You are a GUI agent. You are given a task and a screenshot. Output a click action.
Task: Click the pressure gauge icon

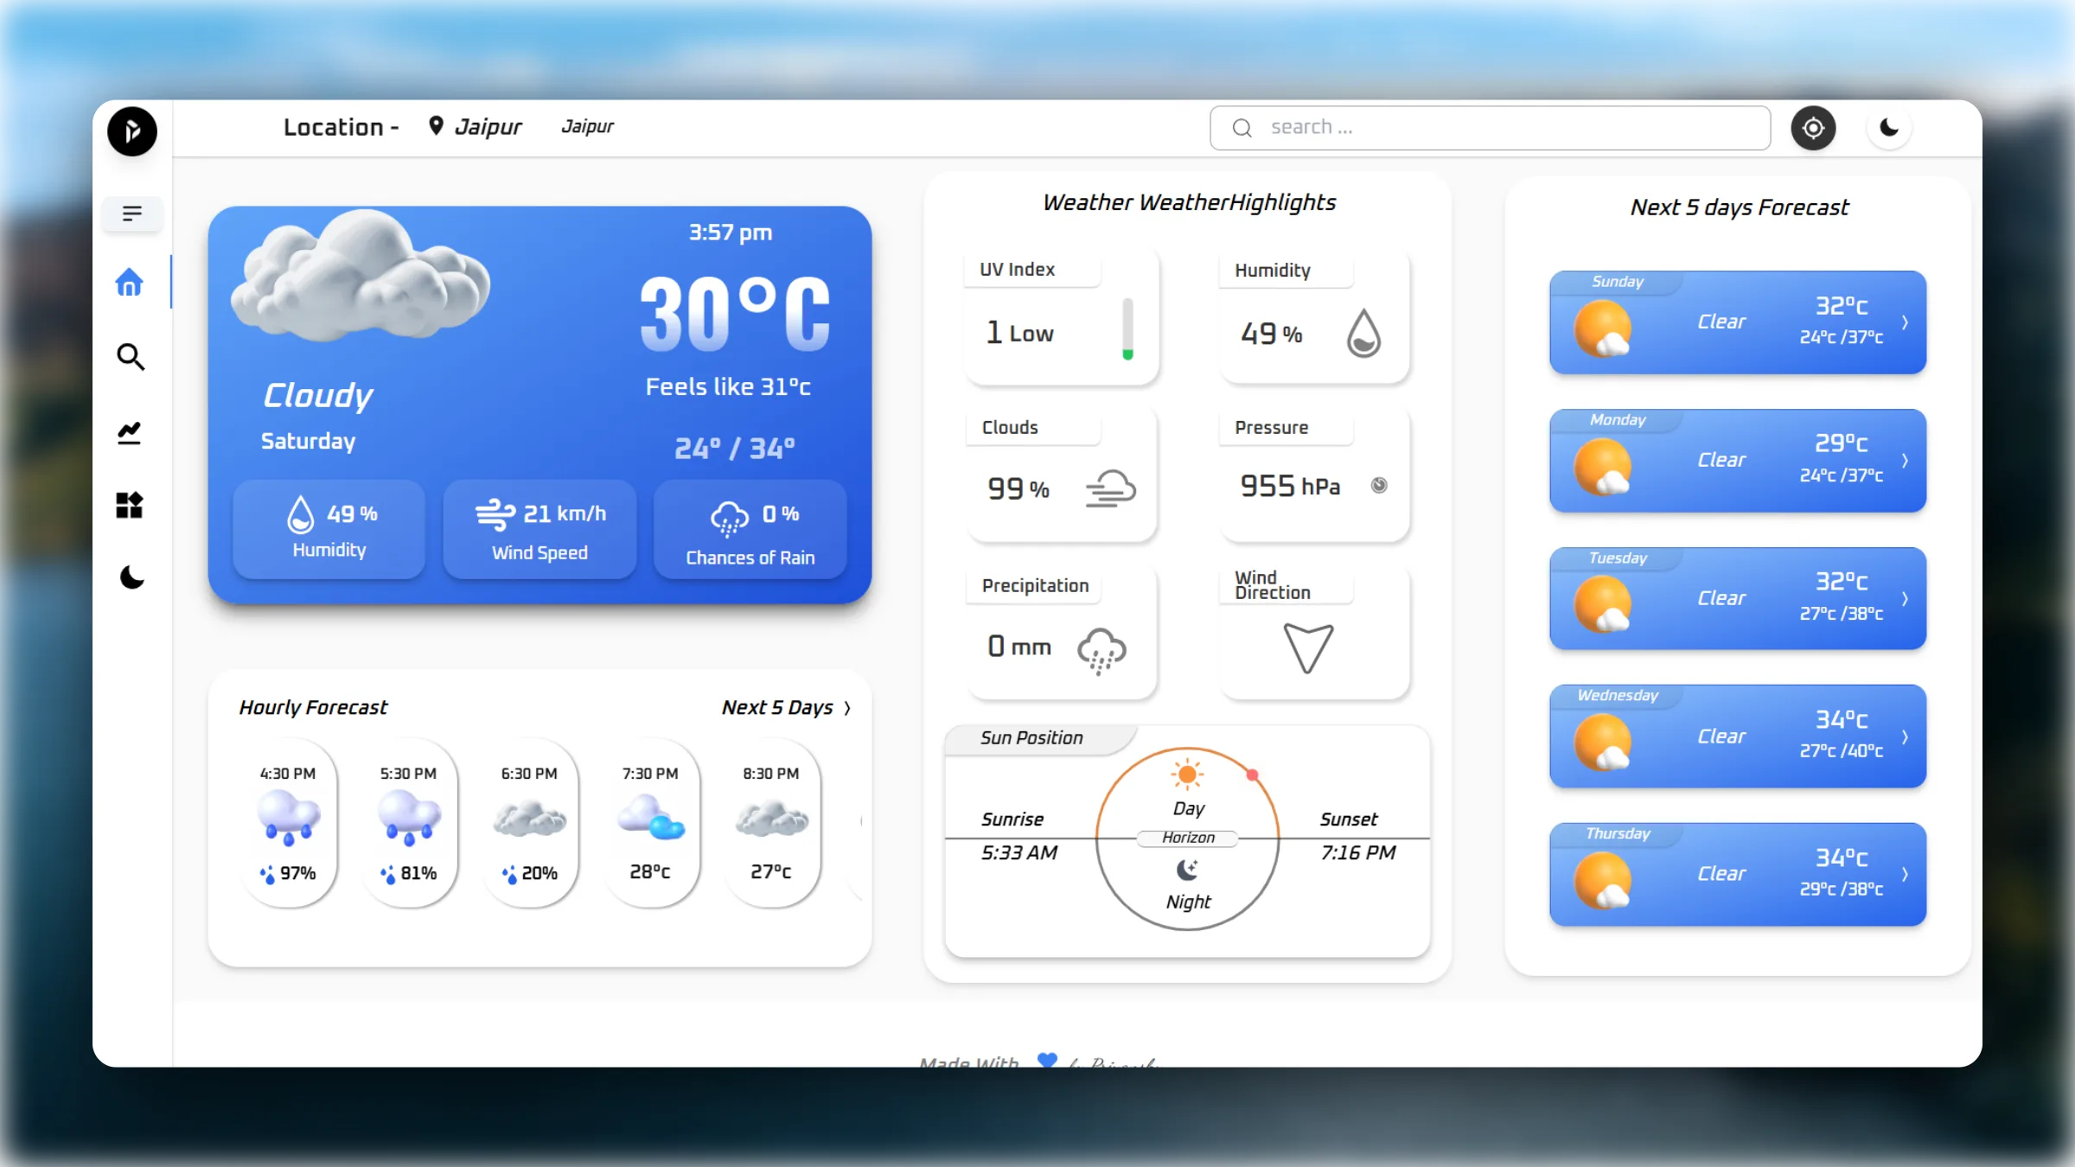[1380, 485]
